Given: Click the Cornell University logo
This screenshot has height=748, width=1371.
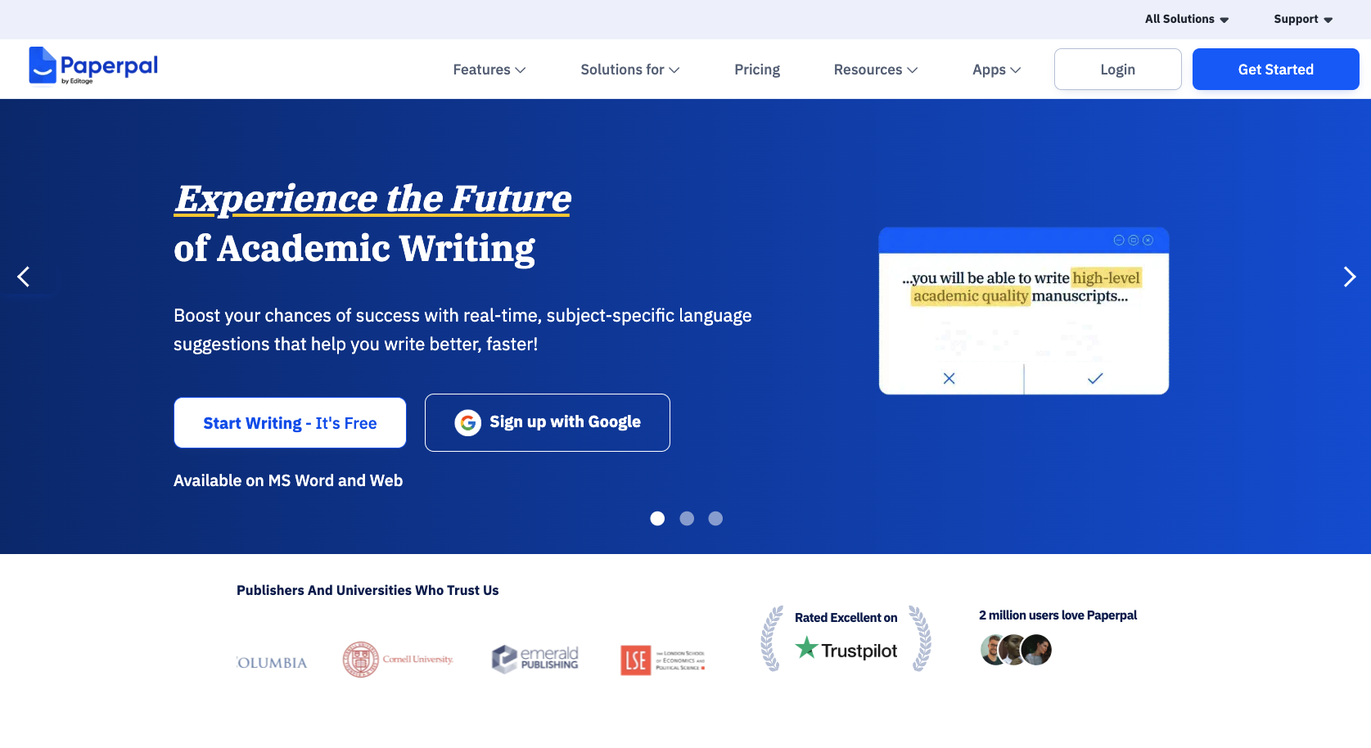Looking at the screenshot, I should (x=398, y=659).
